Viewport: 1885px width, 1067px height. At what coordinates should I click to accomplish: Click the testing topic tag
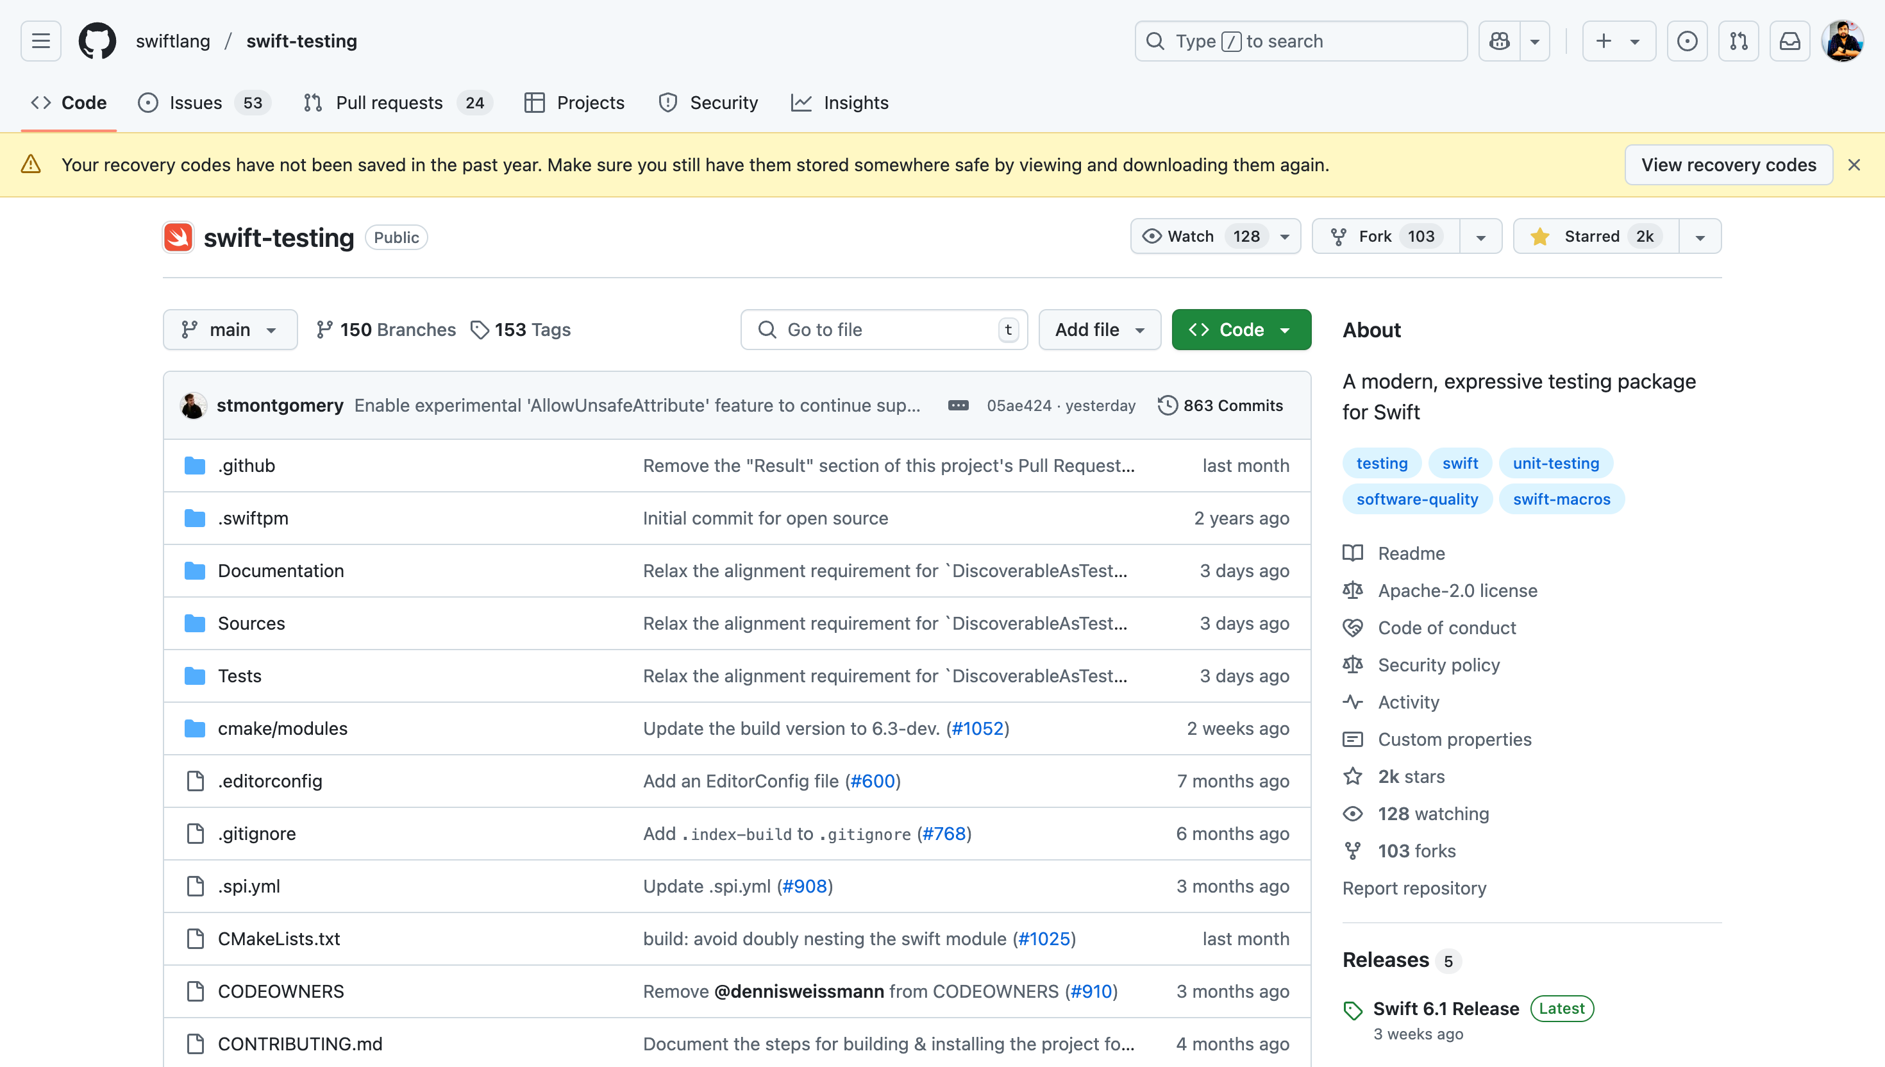coord(1381,463)
